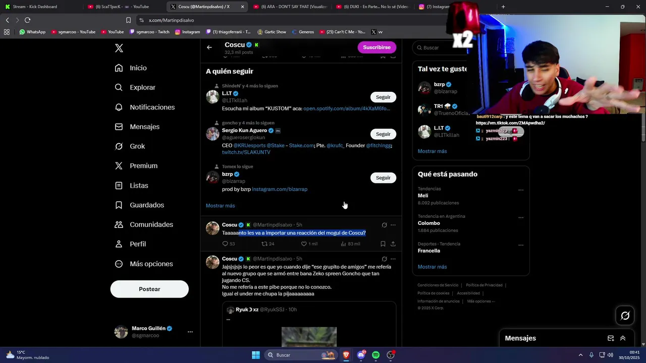Open Explorar in the sidebar
The image size is (646, 363).
(135, 88)
